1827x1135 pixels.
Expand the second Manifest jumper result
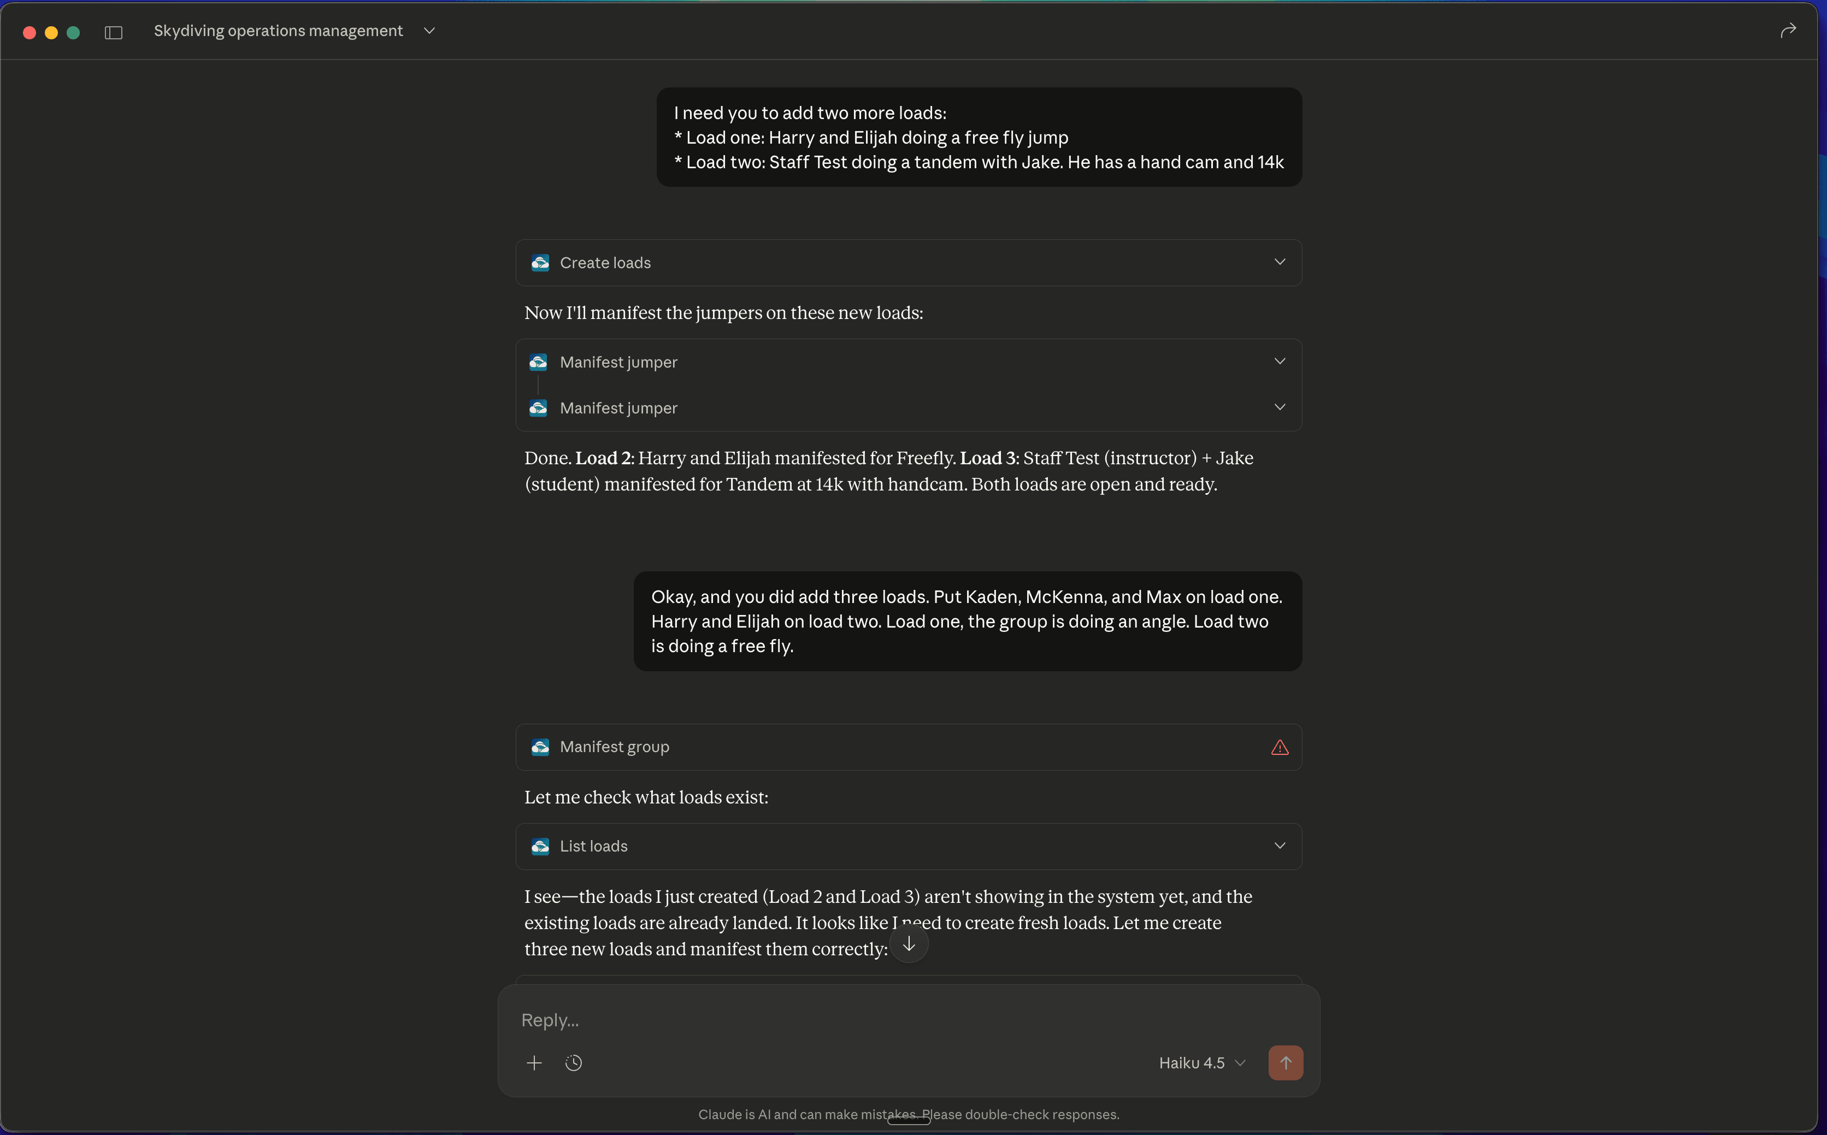tap(1279, 407)
